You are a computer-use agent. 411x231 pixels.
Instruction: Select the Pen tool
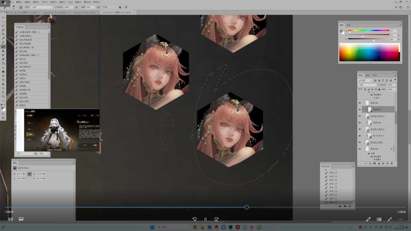3,76
